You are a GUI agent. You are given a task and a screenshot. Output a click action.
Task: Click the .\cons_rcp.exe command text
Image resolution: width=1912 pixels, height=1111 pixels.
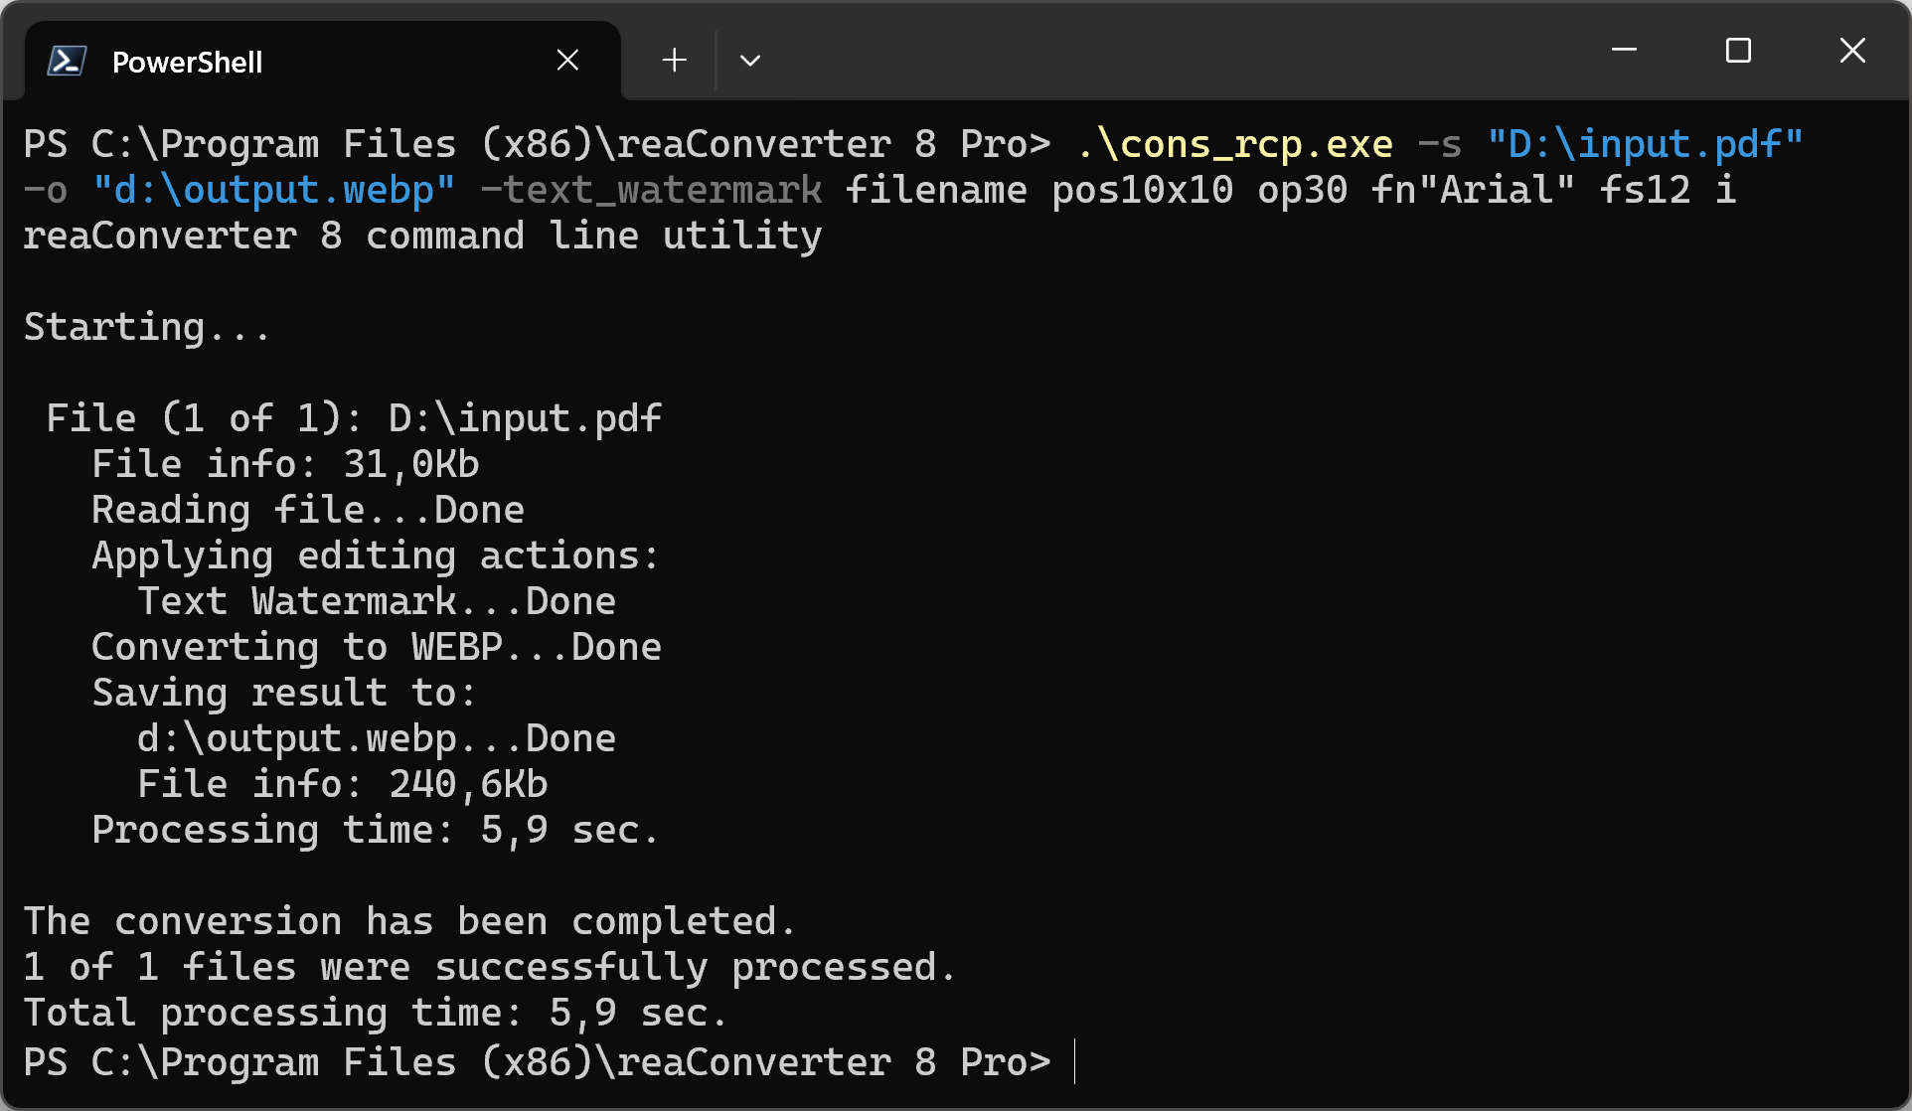(x=1234, y=145)
